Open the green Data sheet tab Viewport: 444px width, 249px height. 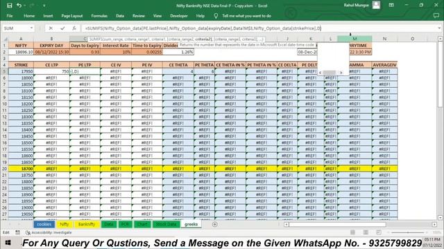[x=109, y=224]
